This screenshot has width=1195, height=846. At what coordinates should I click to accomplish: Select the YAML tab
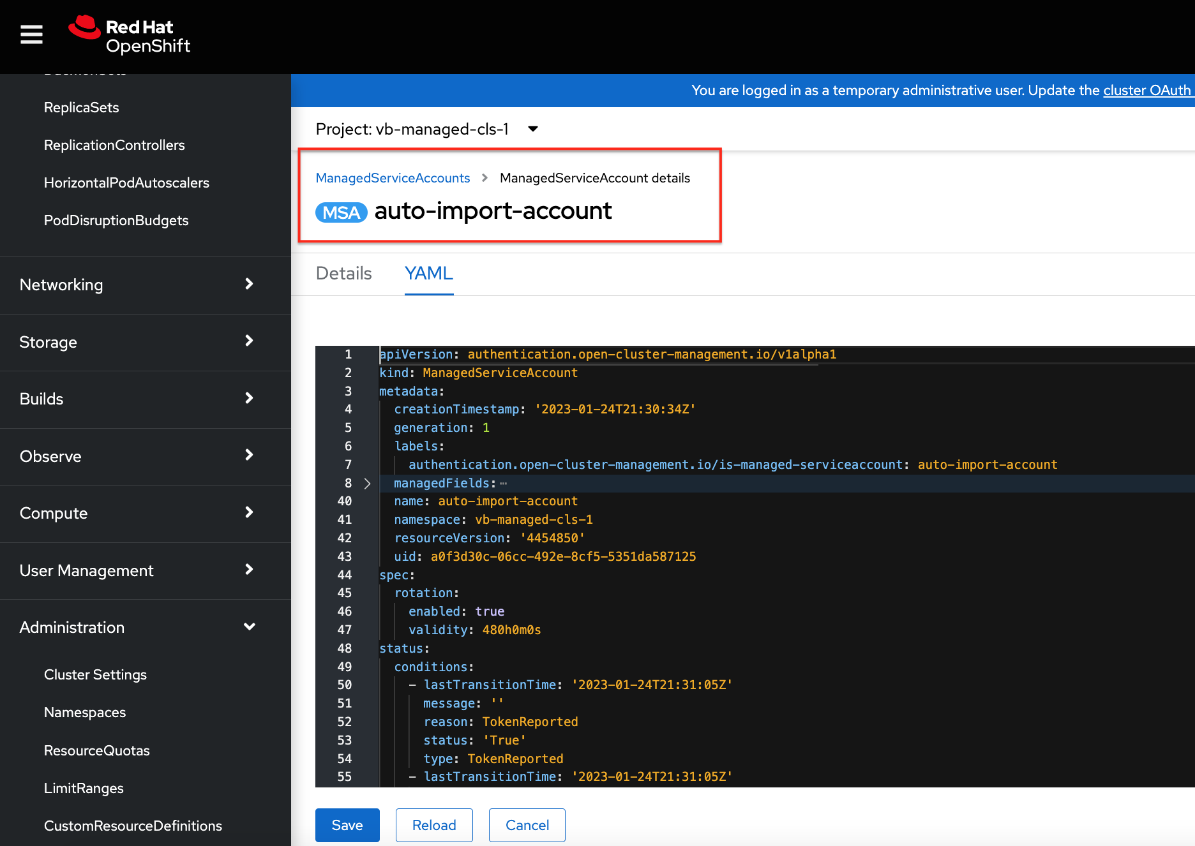tap(428, 274)
